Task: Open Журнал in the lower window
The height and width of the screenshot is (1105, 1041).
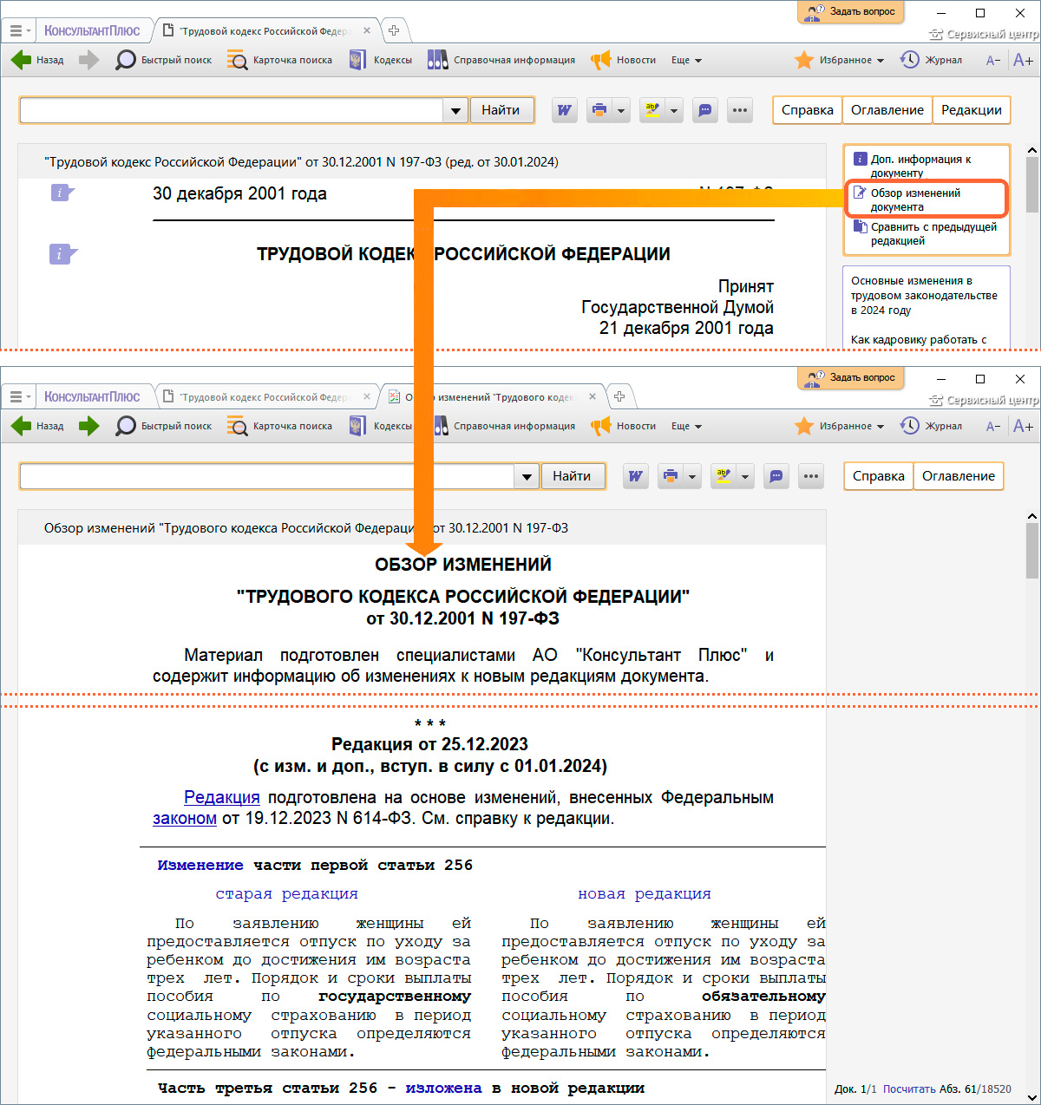Action: coord(931,426)
